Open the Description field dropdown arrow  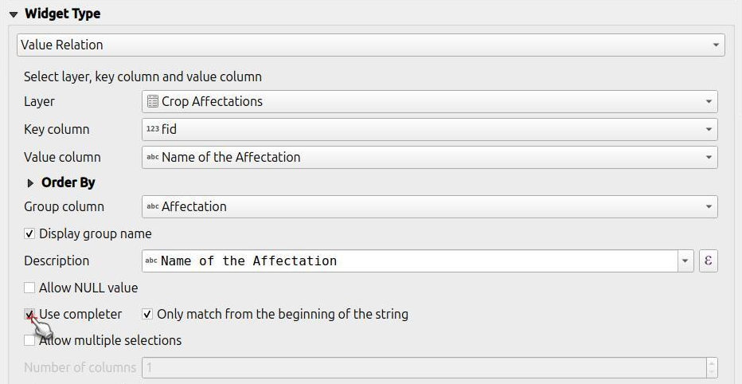685,261
